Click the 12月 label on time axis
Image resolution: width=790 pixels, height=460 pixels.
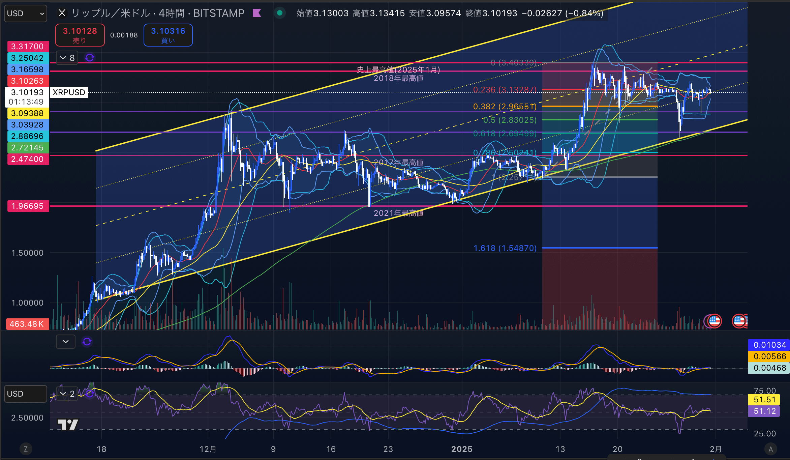[x=208, y=449]
